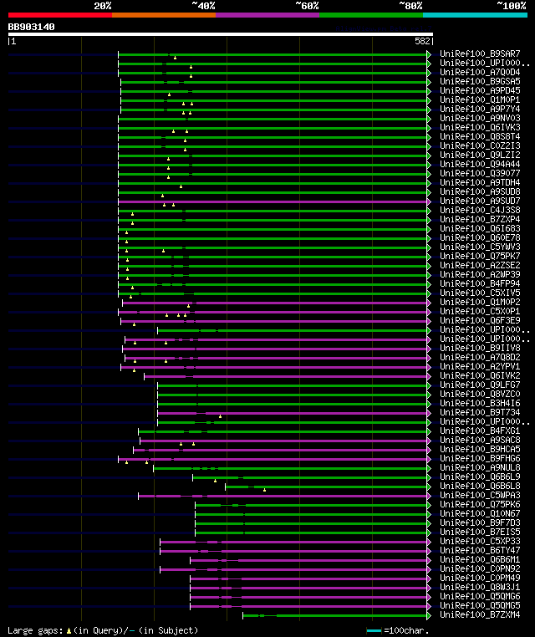Image resolution: width=535 pixels, height=637 pixels.
Task: Open the last hit UniRef100_B7ZXM4
Action: pyautogui.click(x=480, y=614)
